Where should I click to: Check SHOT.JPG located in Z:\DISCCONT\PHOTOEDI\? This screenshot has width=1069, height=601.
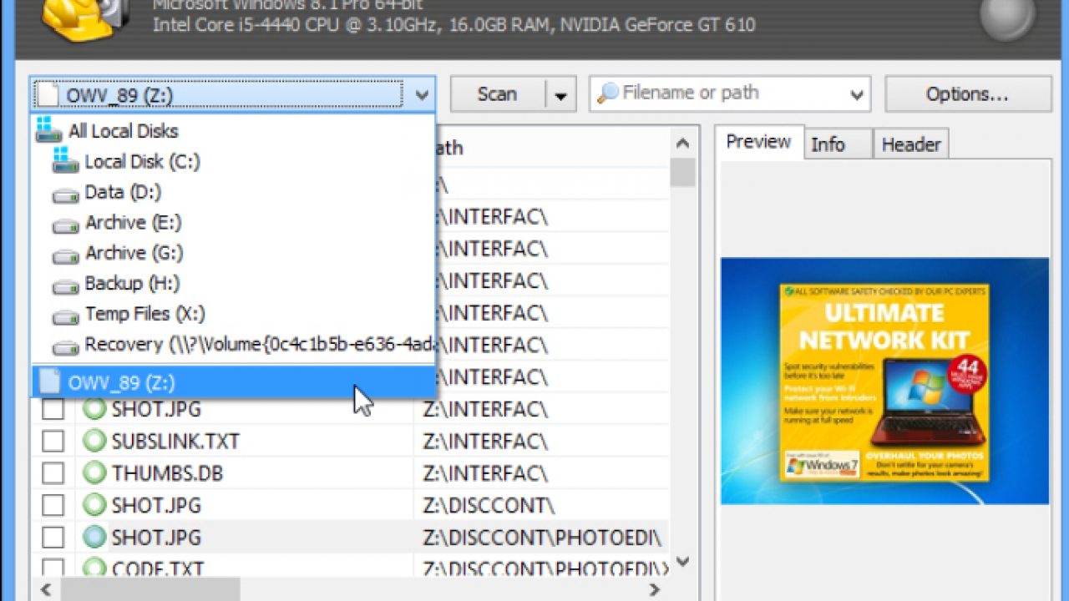coord(53,537)
